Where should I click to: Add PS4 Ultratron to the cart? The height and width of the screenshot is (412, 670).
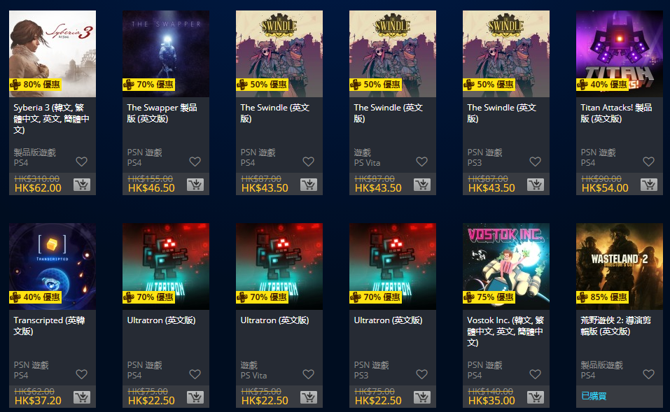point(195,397)
